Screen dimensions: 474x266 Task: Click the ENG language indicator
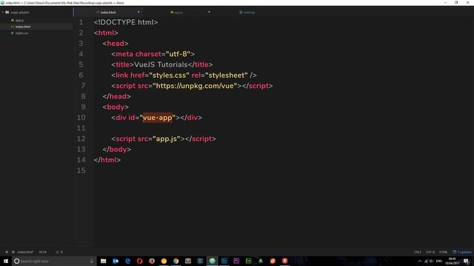(x=439, y=261)
